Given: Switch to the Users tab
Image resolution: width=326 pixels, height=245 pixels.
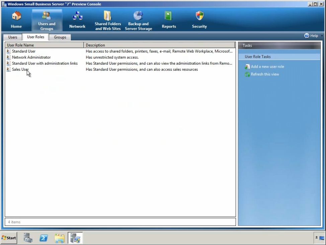Looking at the screenshot, I should point(13,37).
